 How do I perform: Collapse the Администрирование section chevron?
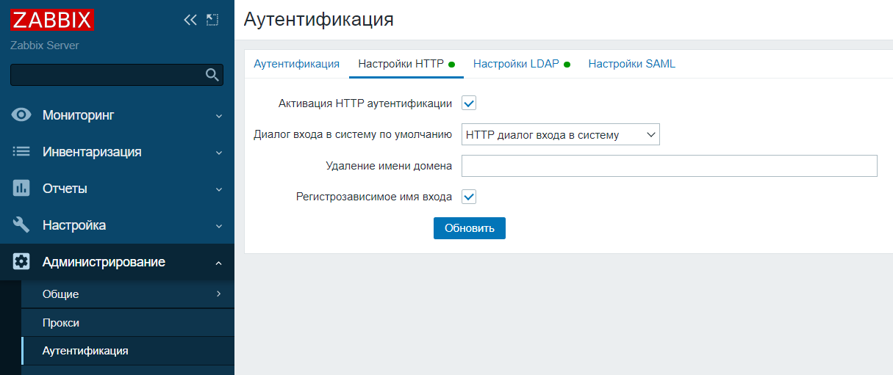point(218,263)
